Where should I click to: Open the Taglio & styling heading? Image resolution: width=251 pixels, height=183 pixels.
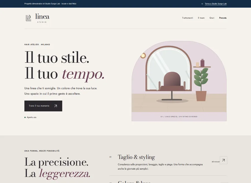tap(136, 157)
